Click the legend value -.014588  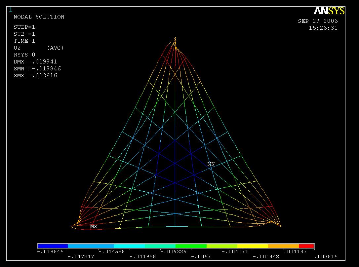click(x=112, y=252)
